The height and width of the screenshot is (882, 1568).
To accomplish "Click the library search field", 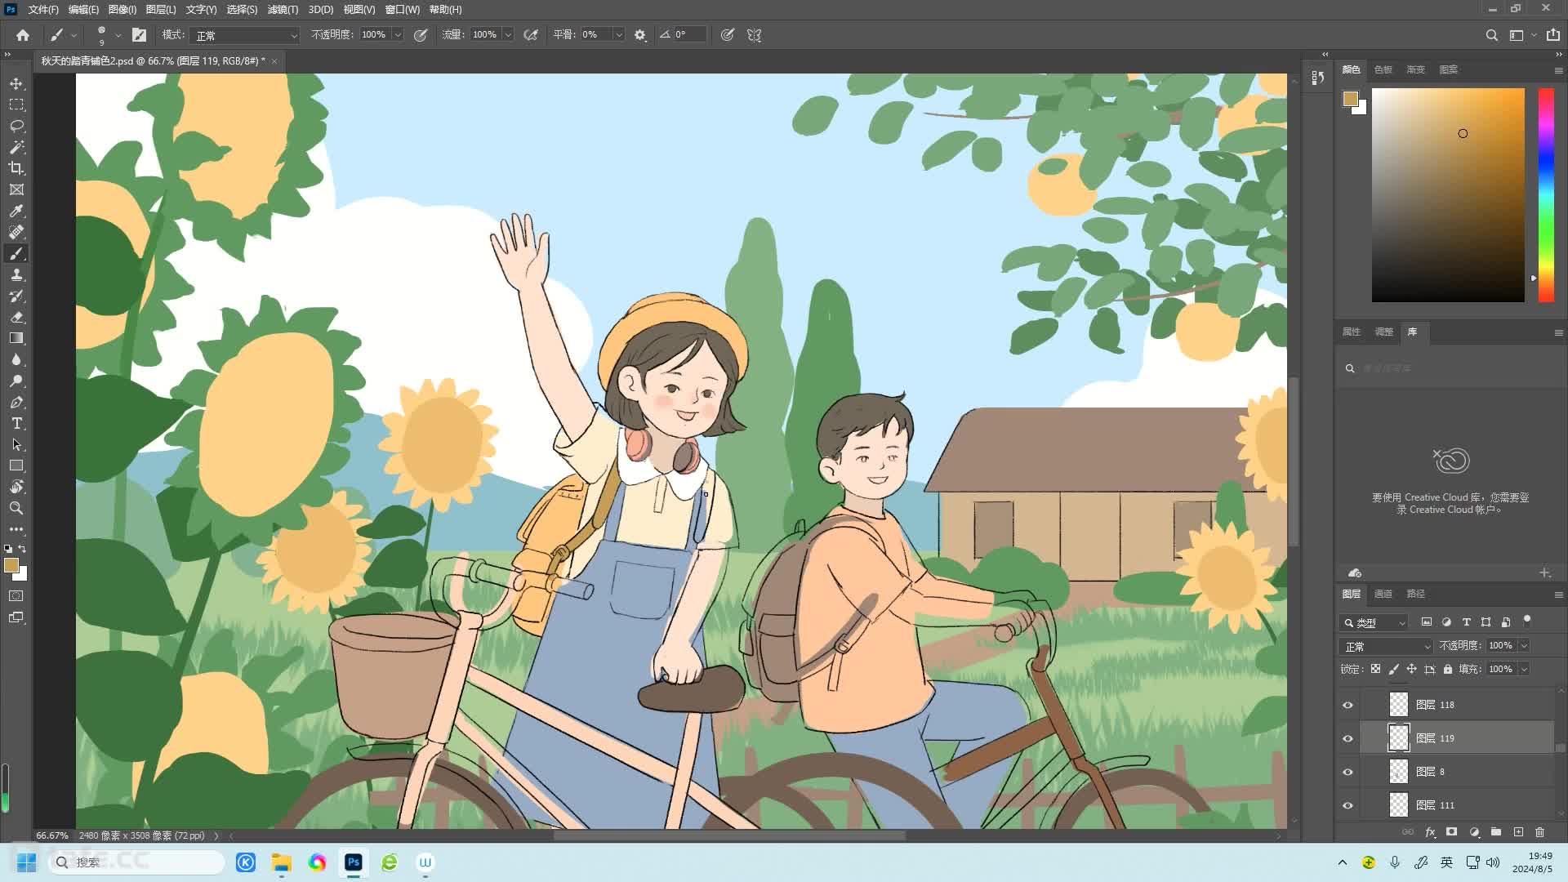I will [1450, 368].
